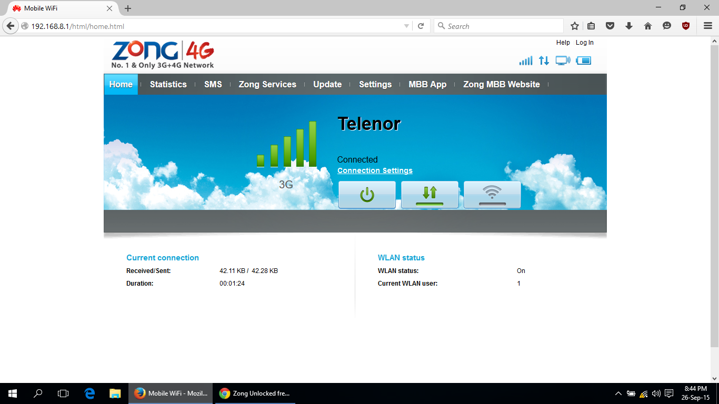The width and height of the screenshot is (719, 404).
Task: Go back with the Firefox back arrow
Action: coord(10,26)
